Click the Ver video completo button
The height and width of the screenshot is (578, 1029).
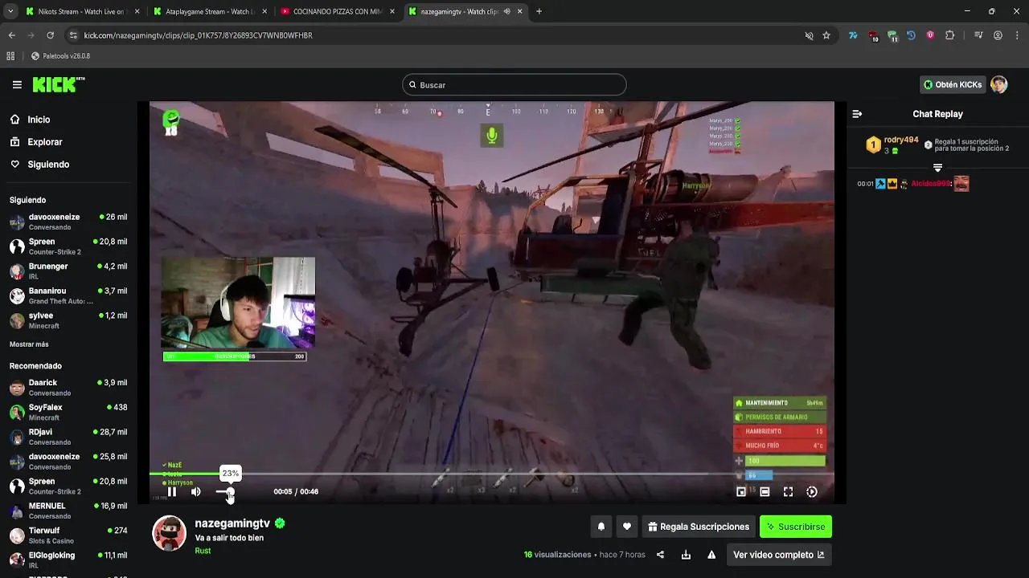click(778, 555)
